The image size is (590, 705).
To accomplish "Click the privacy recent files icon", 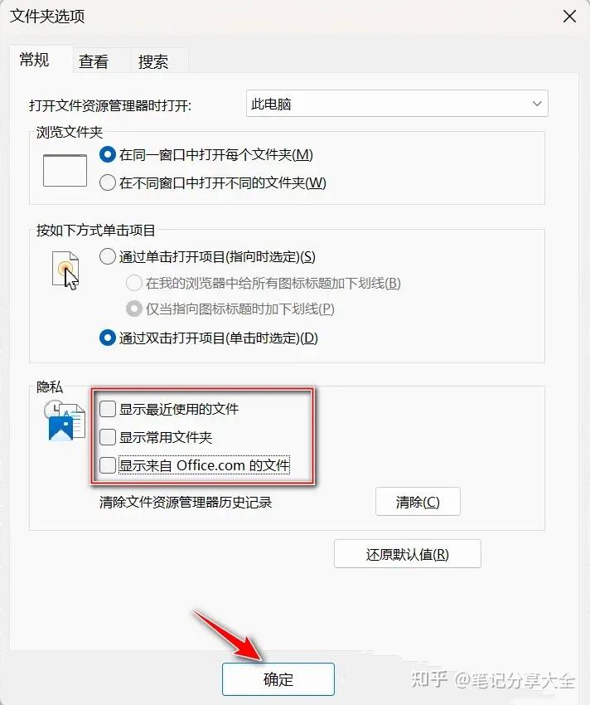I will point(65,421).
